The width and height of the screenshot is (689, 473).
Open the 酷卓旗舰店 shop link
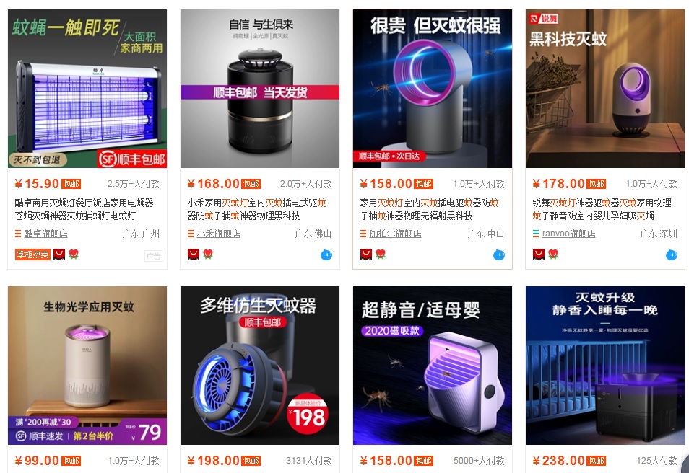pyautogui.click(x=45, y=234)
